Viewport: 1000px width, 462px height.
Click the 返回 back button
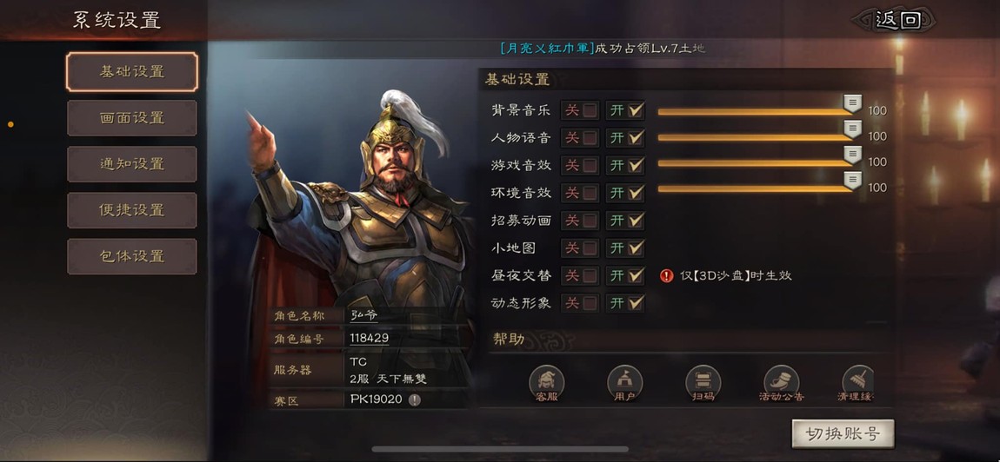897,20
